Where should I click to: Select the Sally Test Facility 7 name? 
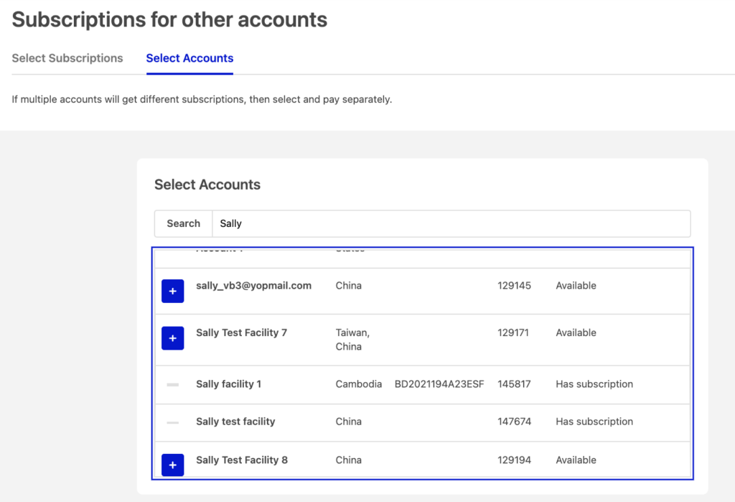(x=241, y=333)
